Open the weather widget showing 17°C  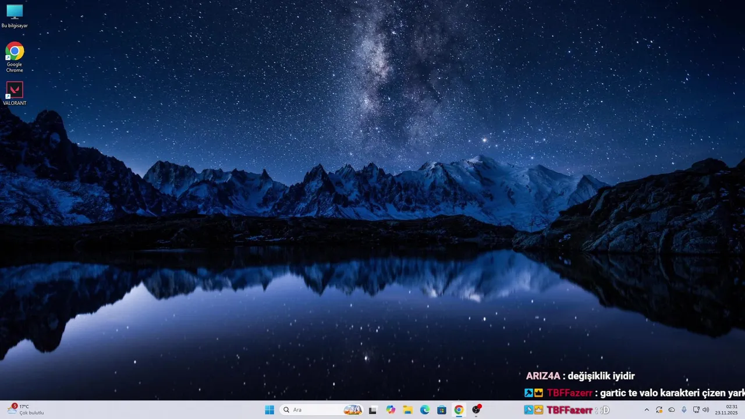[x=26, y=410]
